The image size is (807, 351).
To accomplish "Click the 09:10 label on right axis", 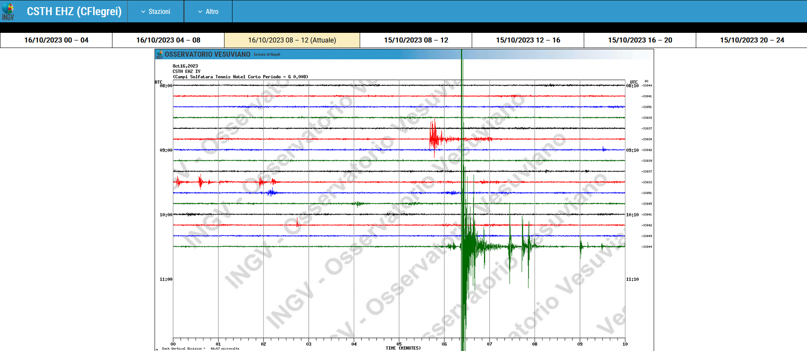I will click(632, 150).
